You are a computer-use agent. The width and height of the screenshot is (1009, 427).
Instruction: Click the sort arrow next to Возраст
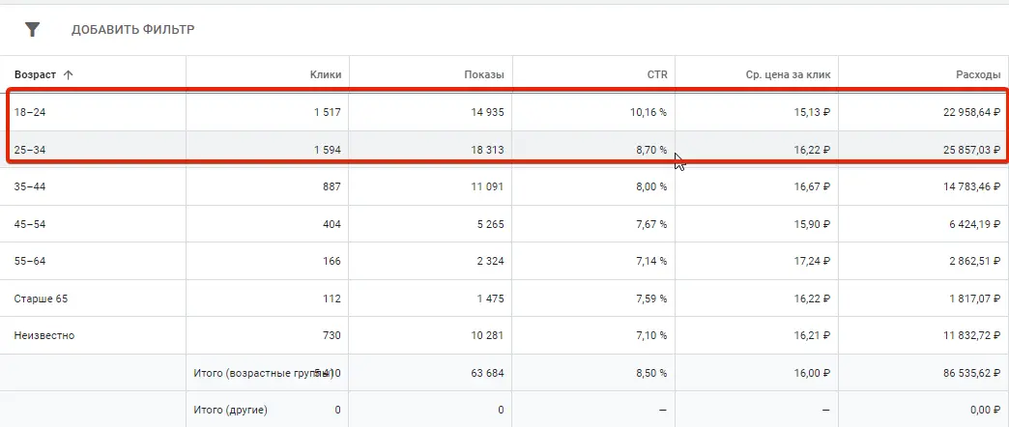pos(69,74)
